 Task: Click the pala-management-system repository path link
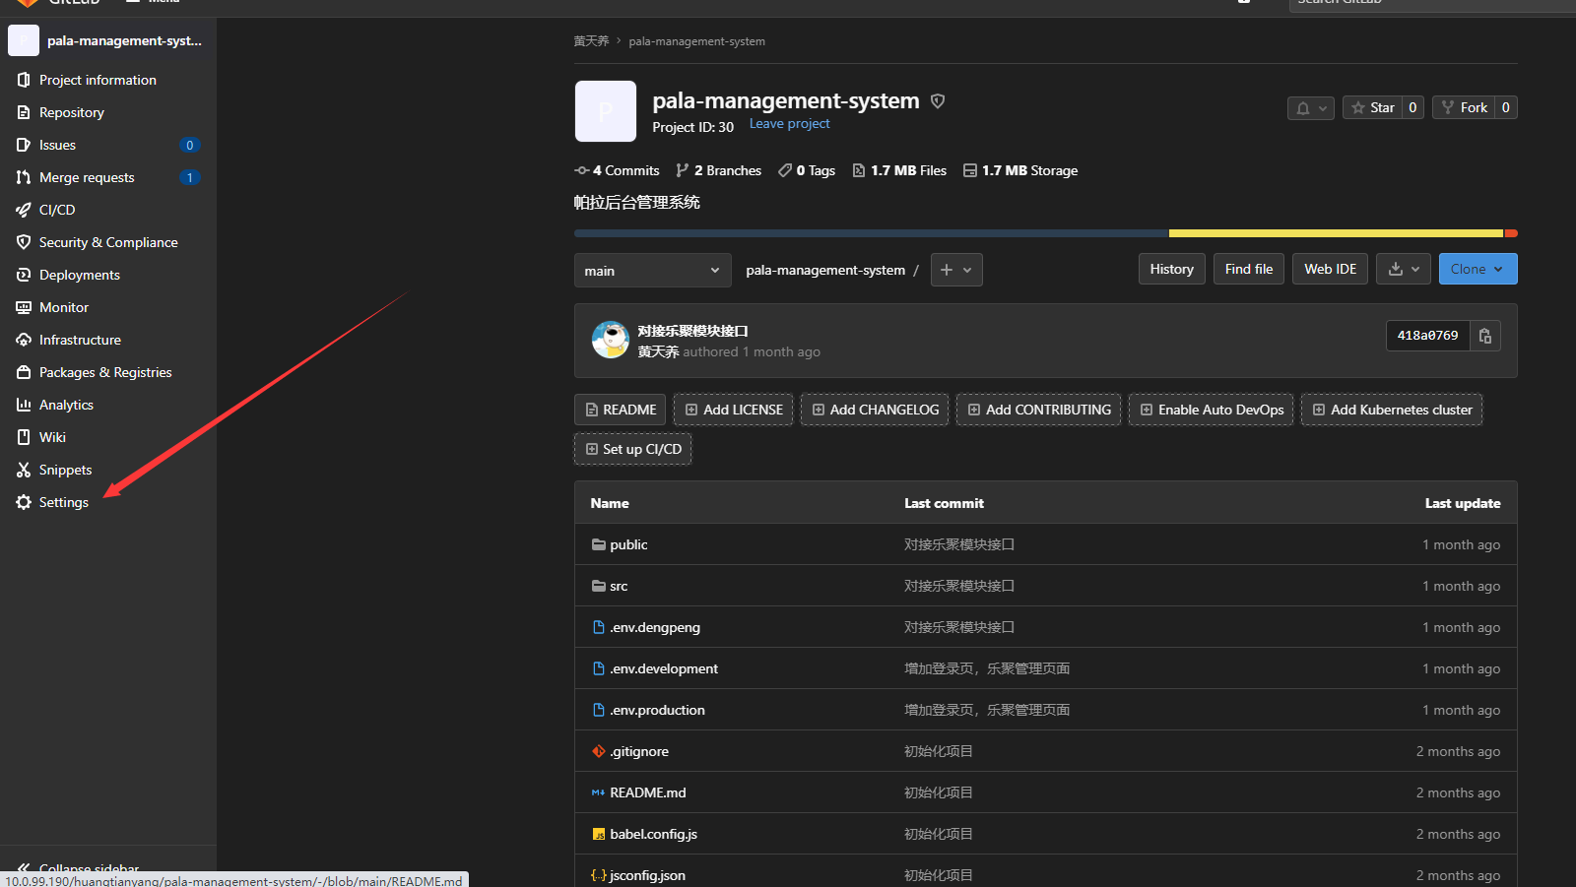click(x=825, y=270)
